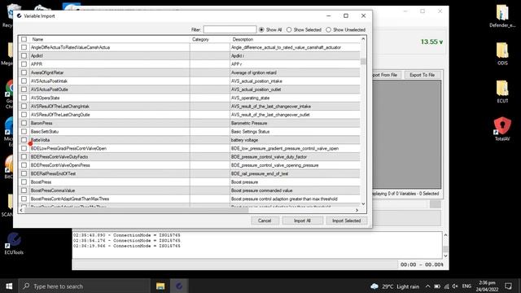This screenshot has width=521, height=293.
Task: Click the network icon in system tray
Action: [446, 286]
